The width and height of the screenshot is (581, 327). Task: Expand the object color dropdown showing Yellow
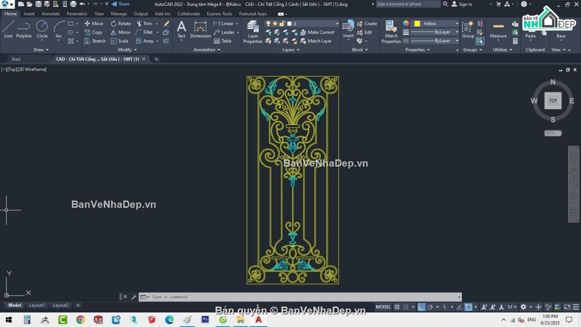pyautogui.click(x=457, y=23)
